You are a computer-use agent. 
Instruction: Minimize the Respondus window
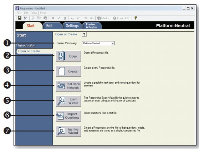[x=184, y=8]
